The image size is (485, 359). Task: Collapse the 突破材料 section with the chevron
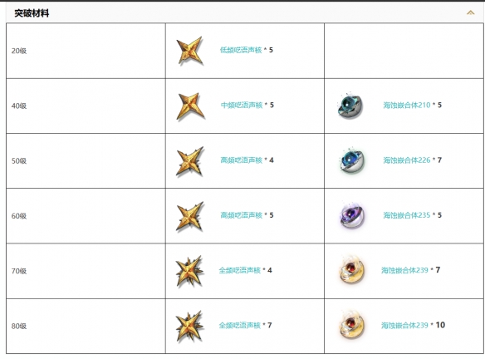[x=470, y=13]
